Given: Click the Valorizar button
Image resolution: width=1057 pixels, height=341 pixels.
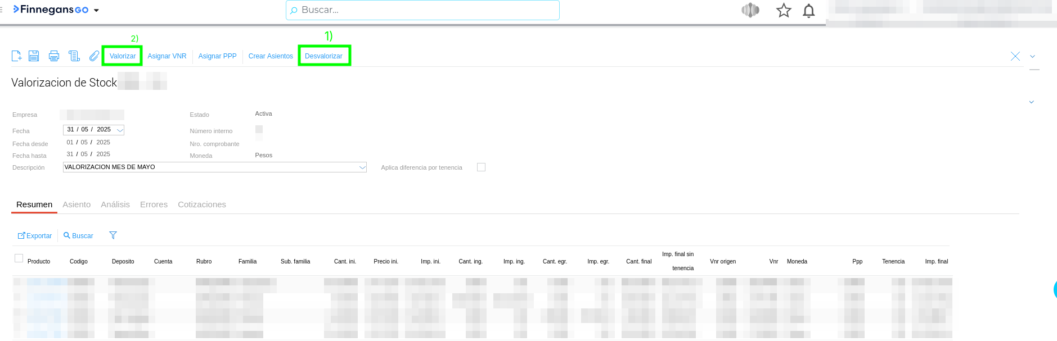Looking at the screenshot, I should (122, 56).
